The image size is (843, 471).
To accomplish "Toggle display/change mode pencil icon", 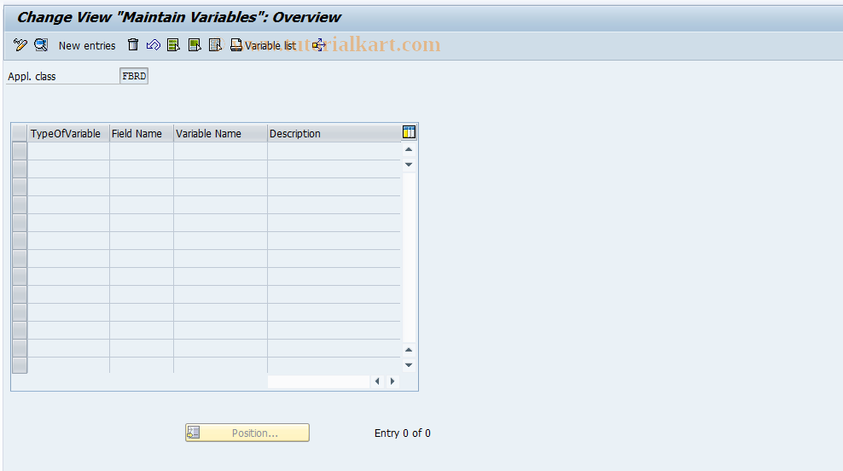I will [20, 45].
